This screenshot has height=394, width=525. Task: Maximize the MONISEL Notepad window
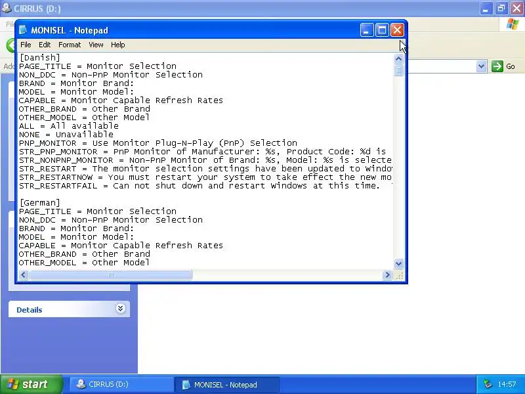tap(382, 30)
